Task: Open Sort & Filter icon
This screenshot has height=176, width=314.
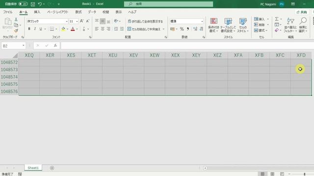Action: pos(290,21)
